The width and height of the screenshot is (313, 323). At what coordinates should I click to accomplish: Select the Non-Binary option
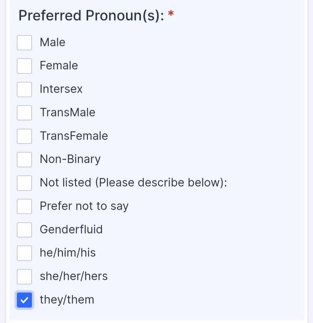pos(24,160)
